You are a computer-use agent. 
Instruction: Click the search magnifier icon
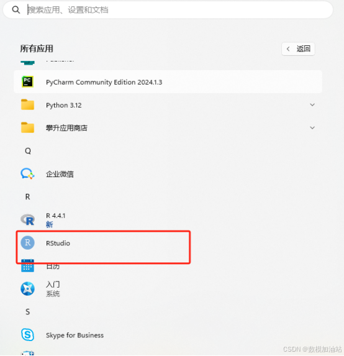click(16, 10)
